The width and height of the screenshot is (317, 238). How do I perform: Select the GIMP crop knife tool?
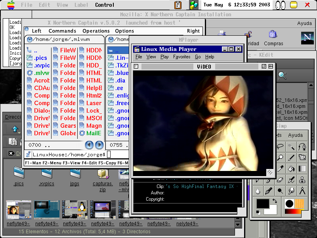coord(291,157)
